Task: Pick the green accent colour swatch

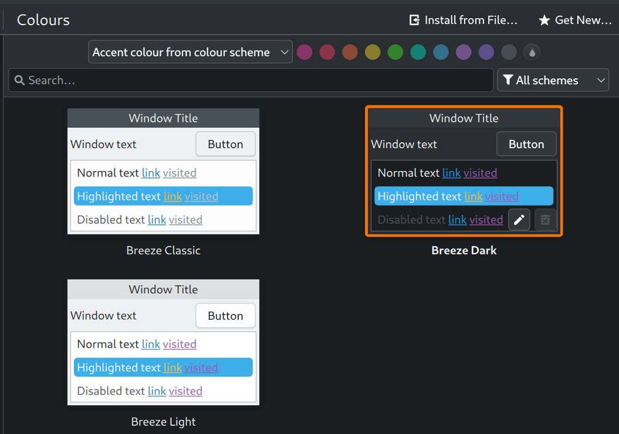Action: click(395, 53)
